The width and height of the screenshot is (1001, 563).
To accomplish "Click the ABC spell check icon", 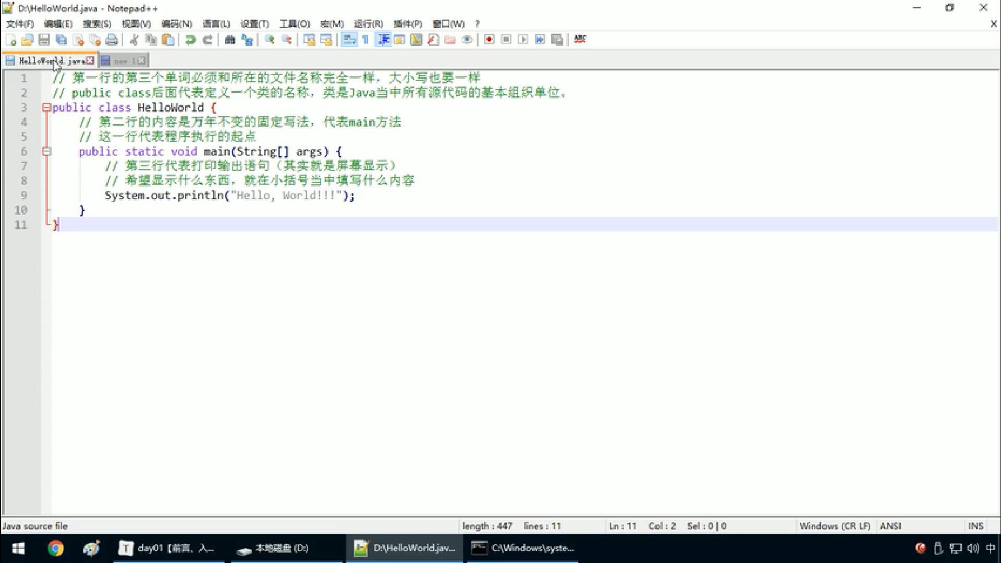I will point(580,40).
